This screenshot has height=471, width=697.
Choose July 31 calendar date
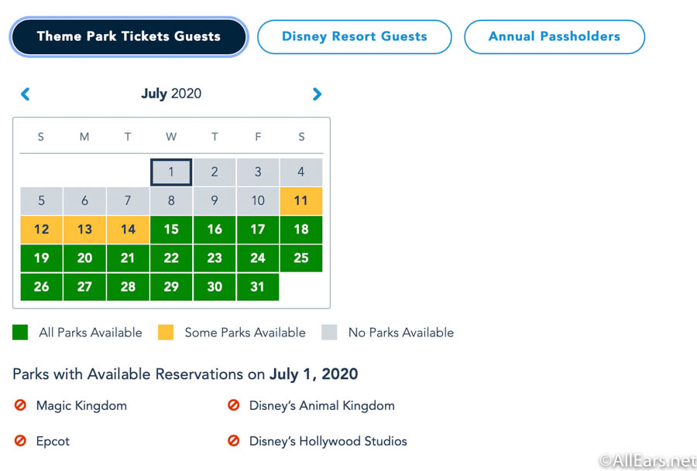pos(258,287)
